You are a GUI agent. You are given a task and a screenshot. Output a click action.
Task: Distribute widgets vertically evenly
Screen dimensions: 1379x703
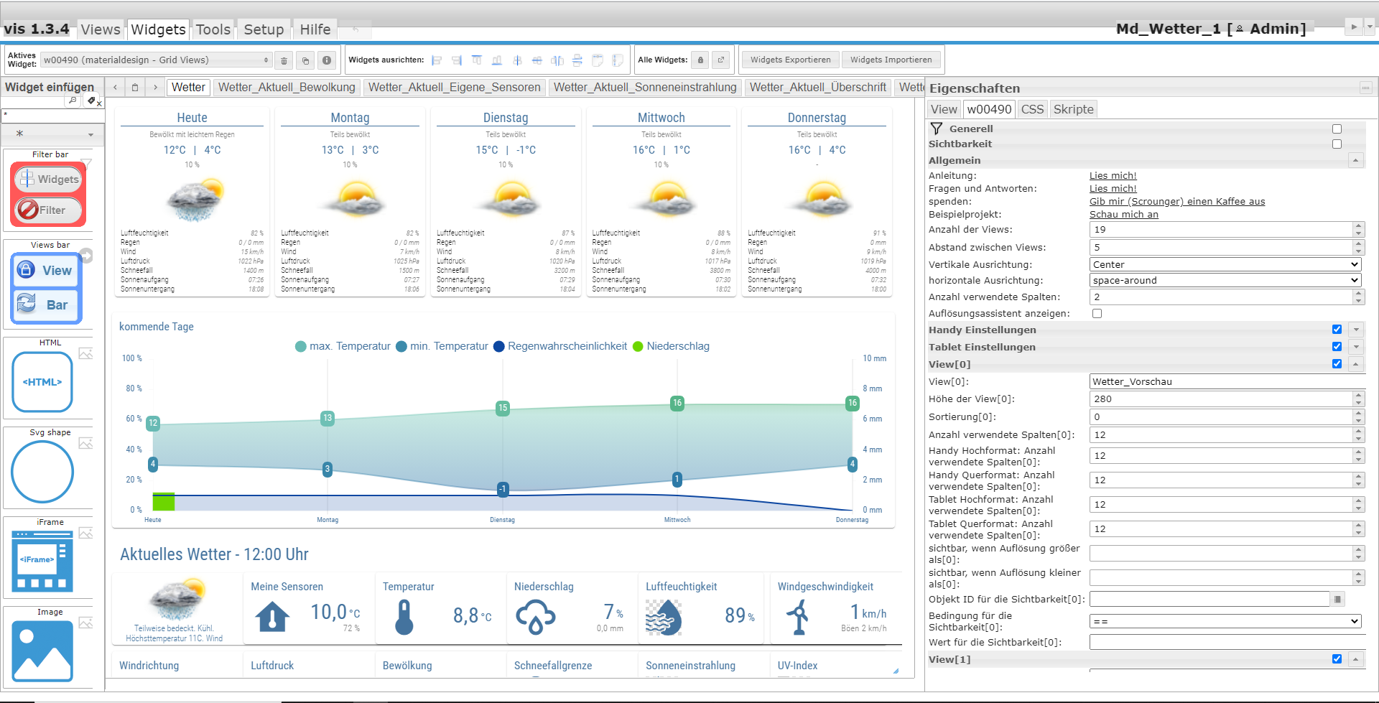coord(577,60)
